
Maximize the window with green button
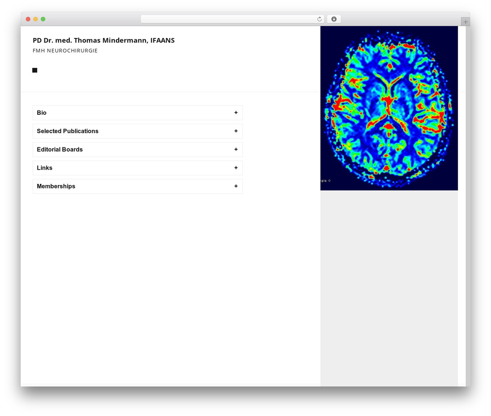[43, 19]
